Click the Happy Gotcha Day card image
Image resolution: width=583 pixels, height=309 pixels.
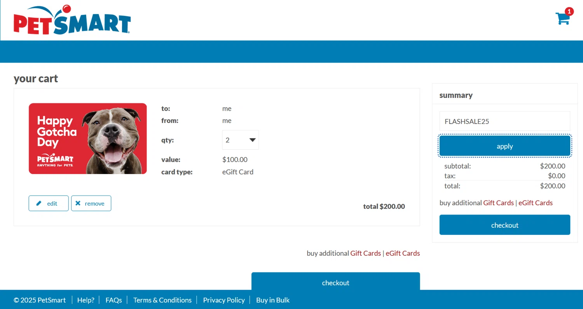pos(88,139)
